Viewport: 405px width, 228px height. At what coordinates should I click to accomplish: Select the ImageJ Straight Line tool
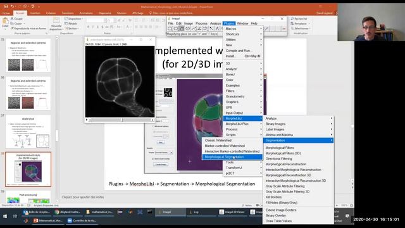tap(194, 28)
